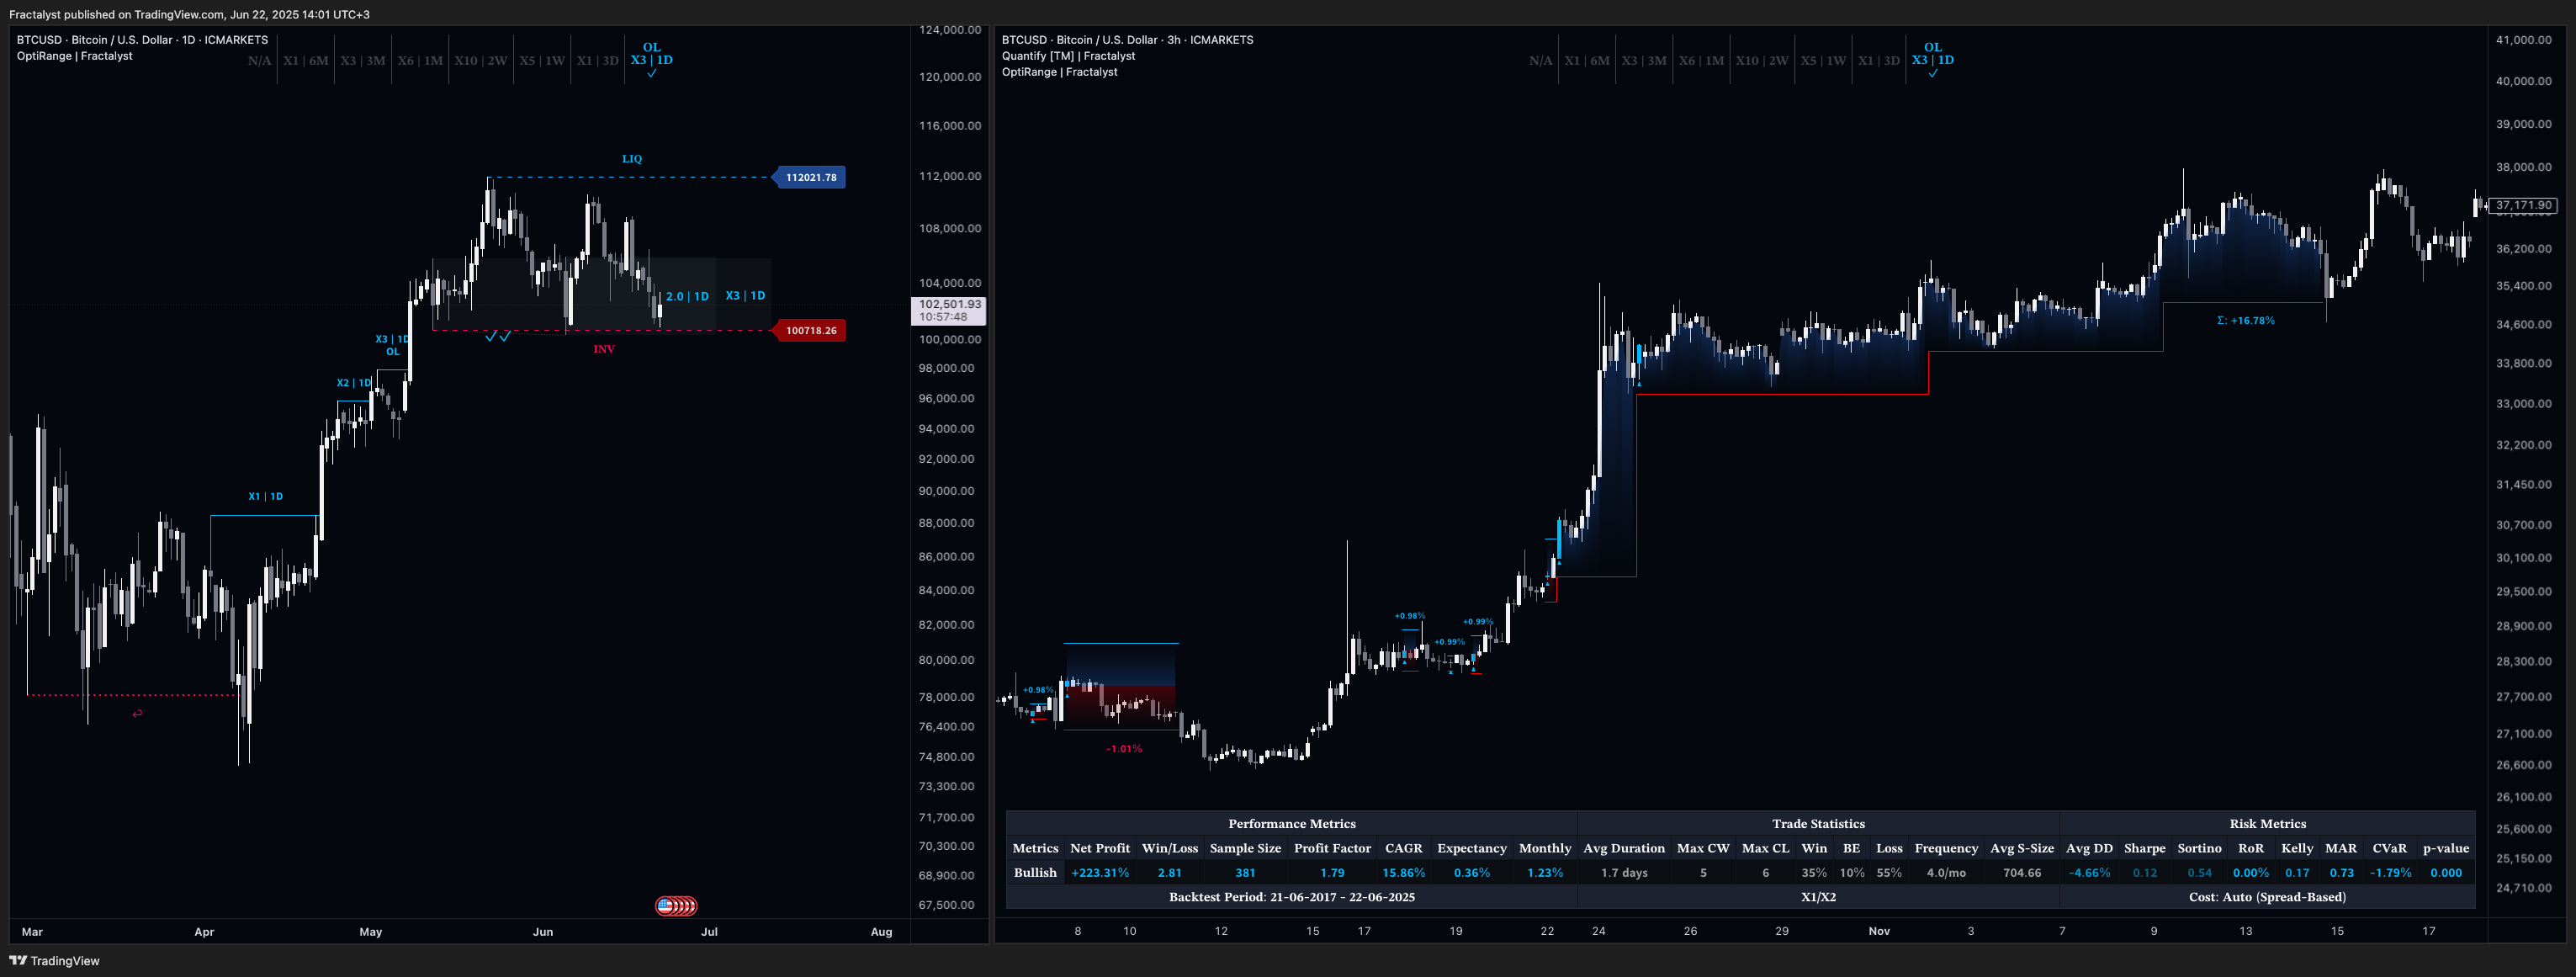Click the 40,000.00 level on 3h price axis
Screen dimensions: 2576x977
pos(2523,81)
